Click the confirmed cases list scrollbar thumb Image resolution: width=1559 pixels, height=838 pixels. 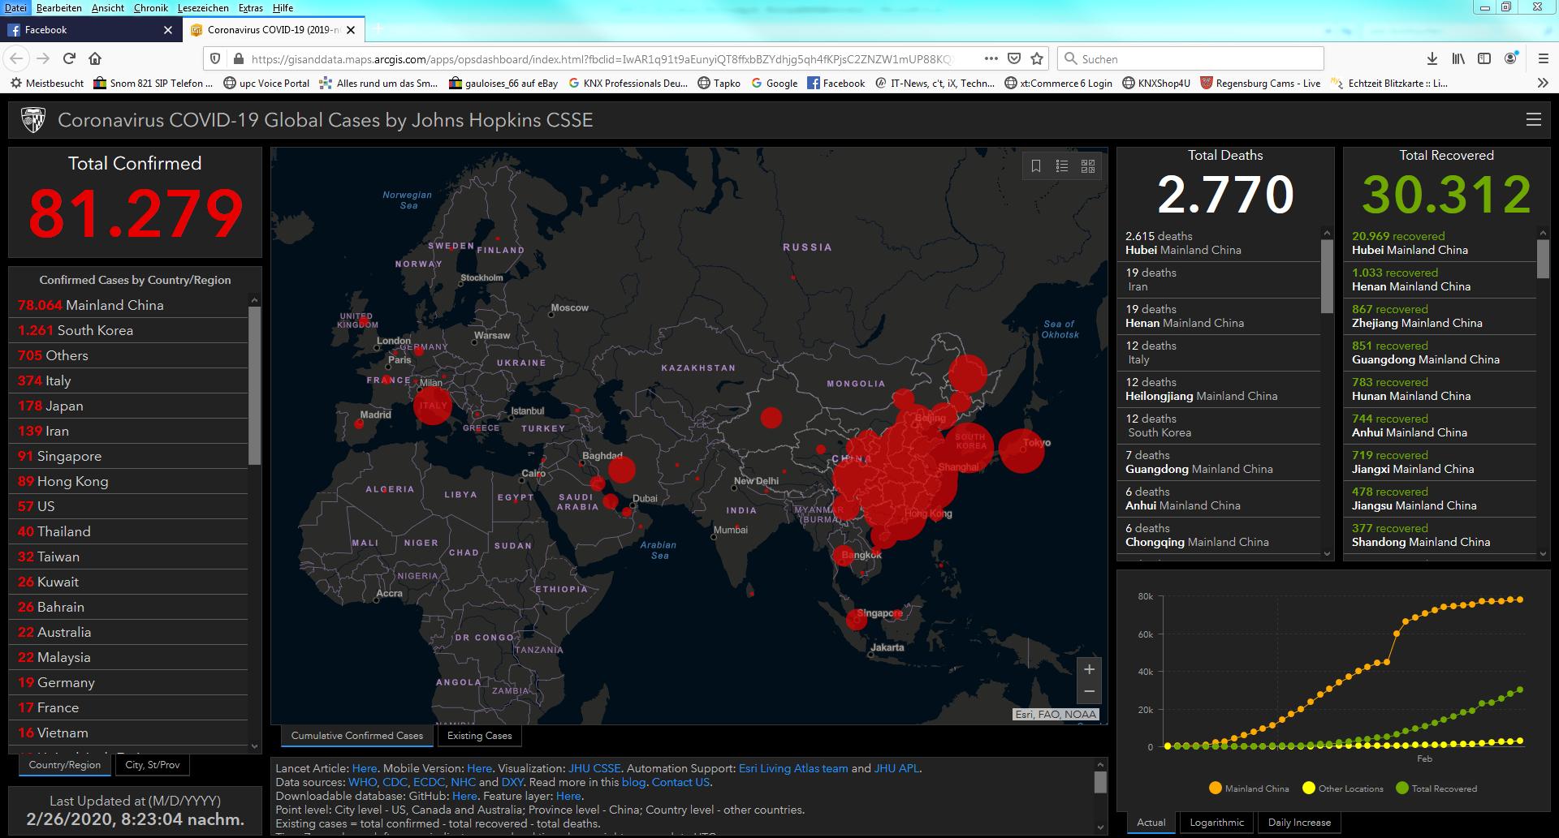[254, 385]
